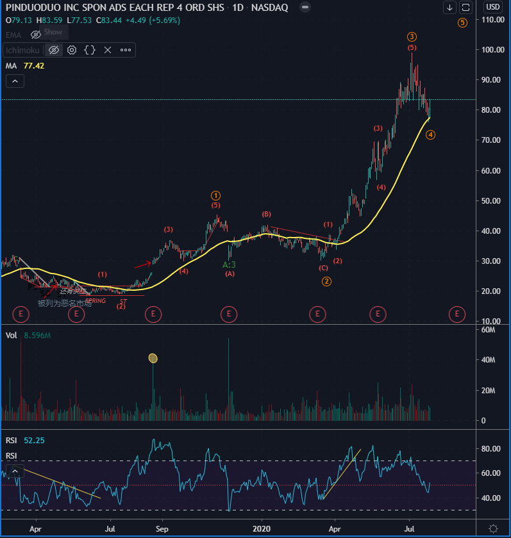
Task: Collapse the indicator legend arrow button
Action: click(x=15, y=81)
